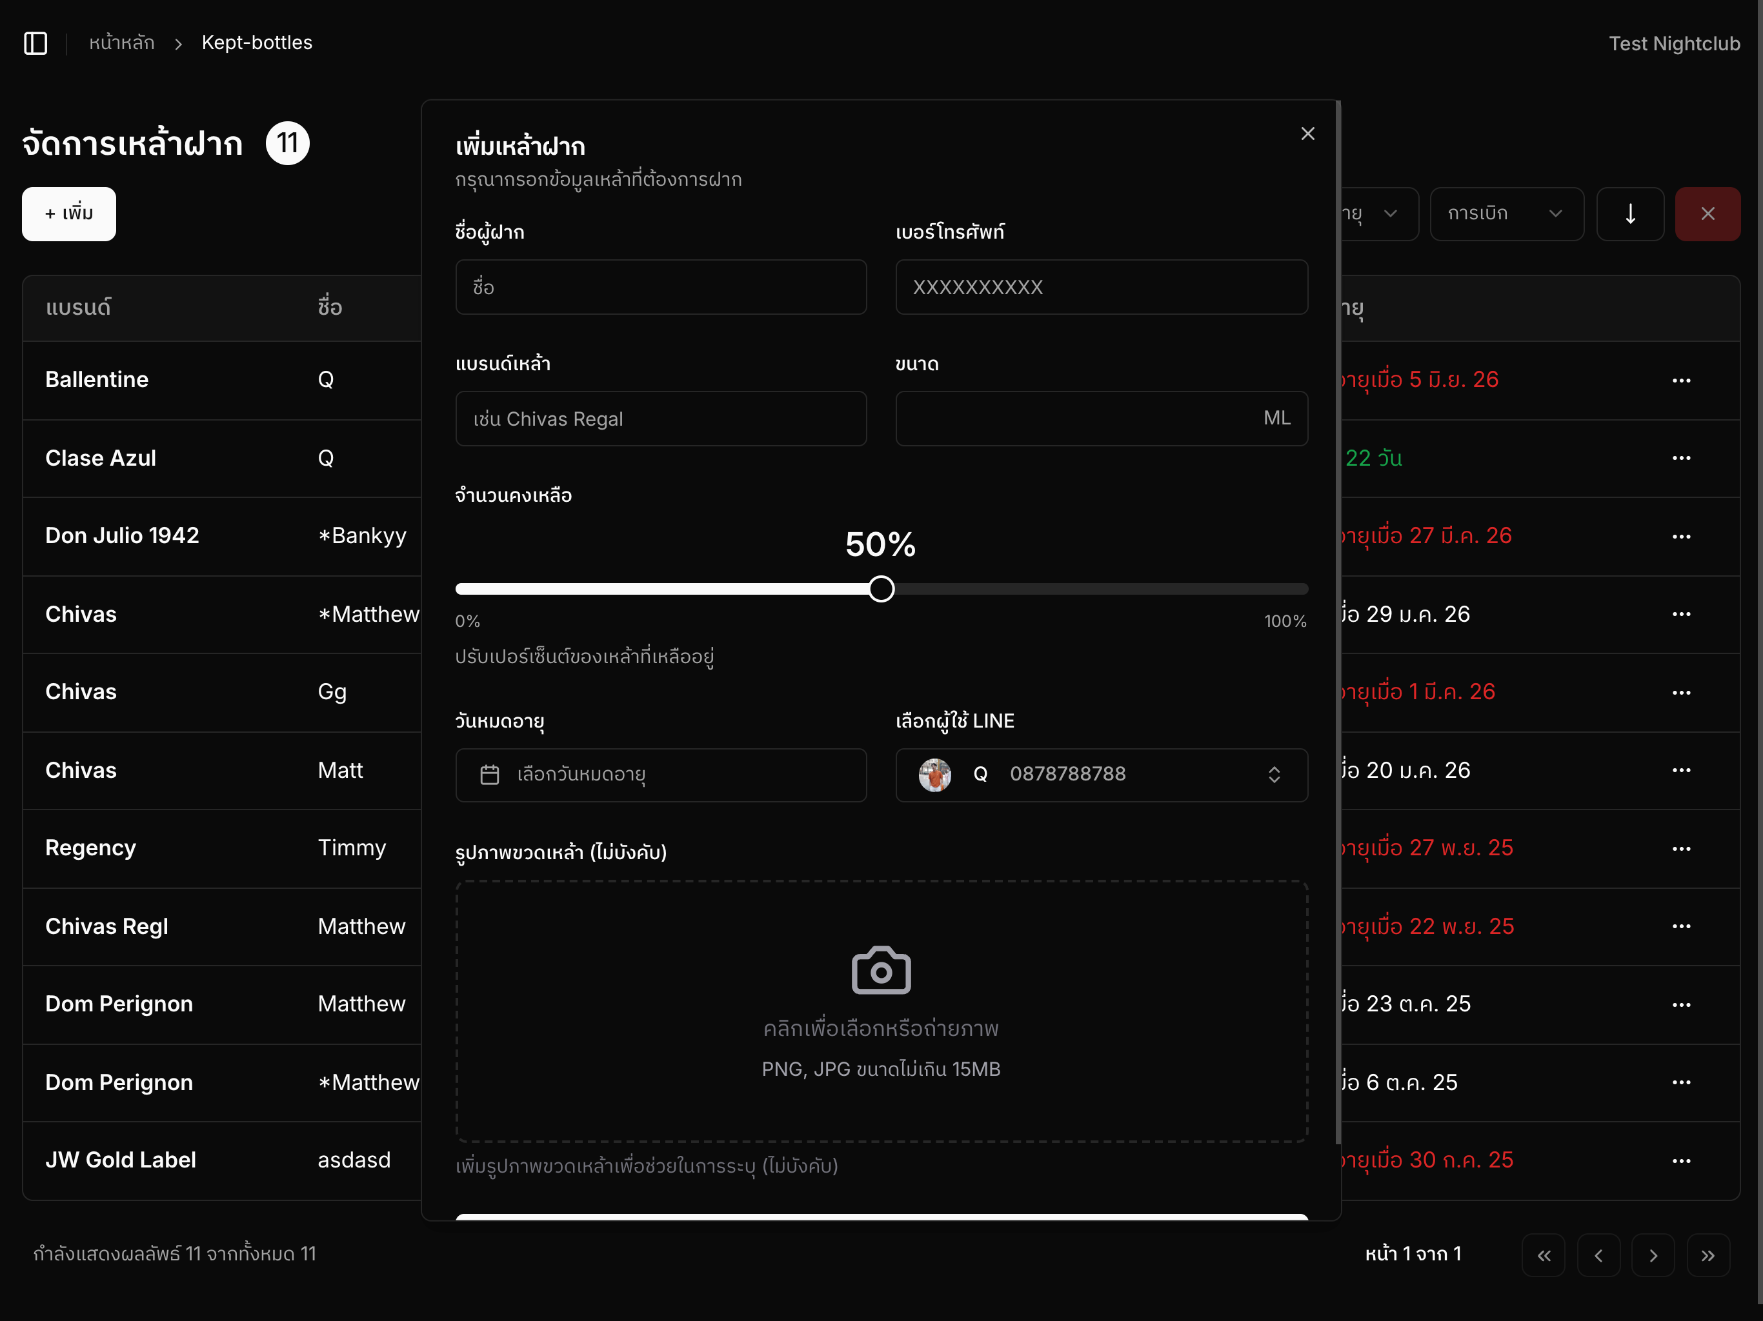Viewport: 1763px width, 1321px height.
Task: Click the ชื่อ column header
Action: tap(330, 308)
